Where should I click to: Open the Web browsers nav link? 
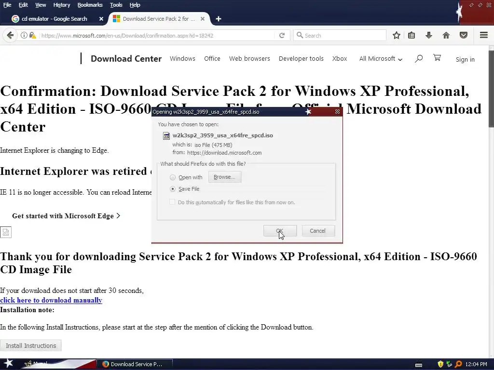[x=249, y=58]
